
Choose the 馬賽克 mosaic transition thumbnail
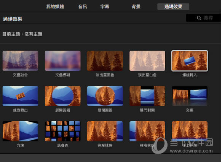click(63, 131)
